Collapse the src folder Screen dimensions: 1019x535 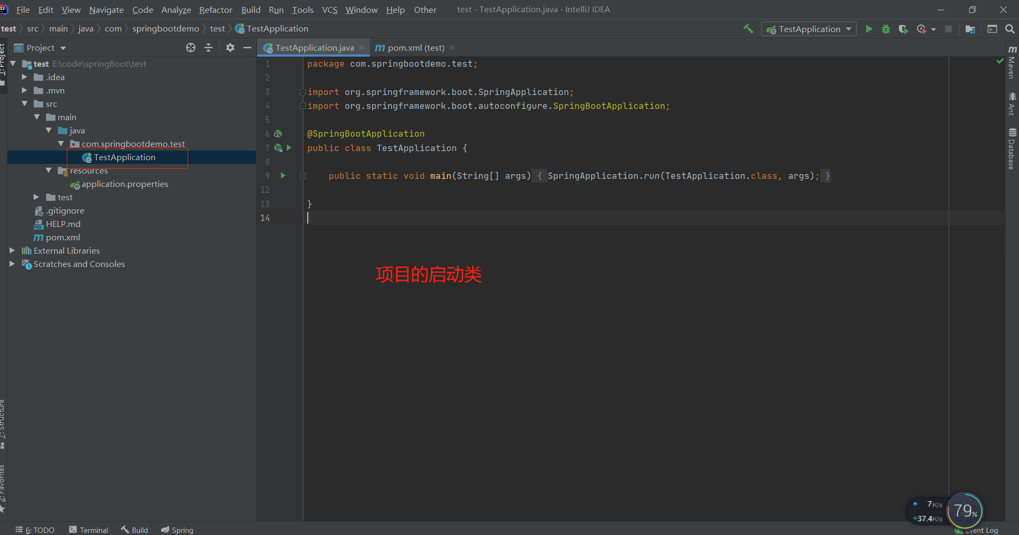[x=24, y=104]
